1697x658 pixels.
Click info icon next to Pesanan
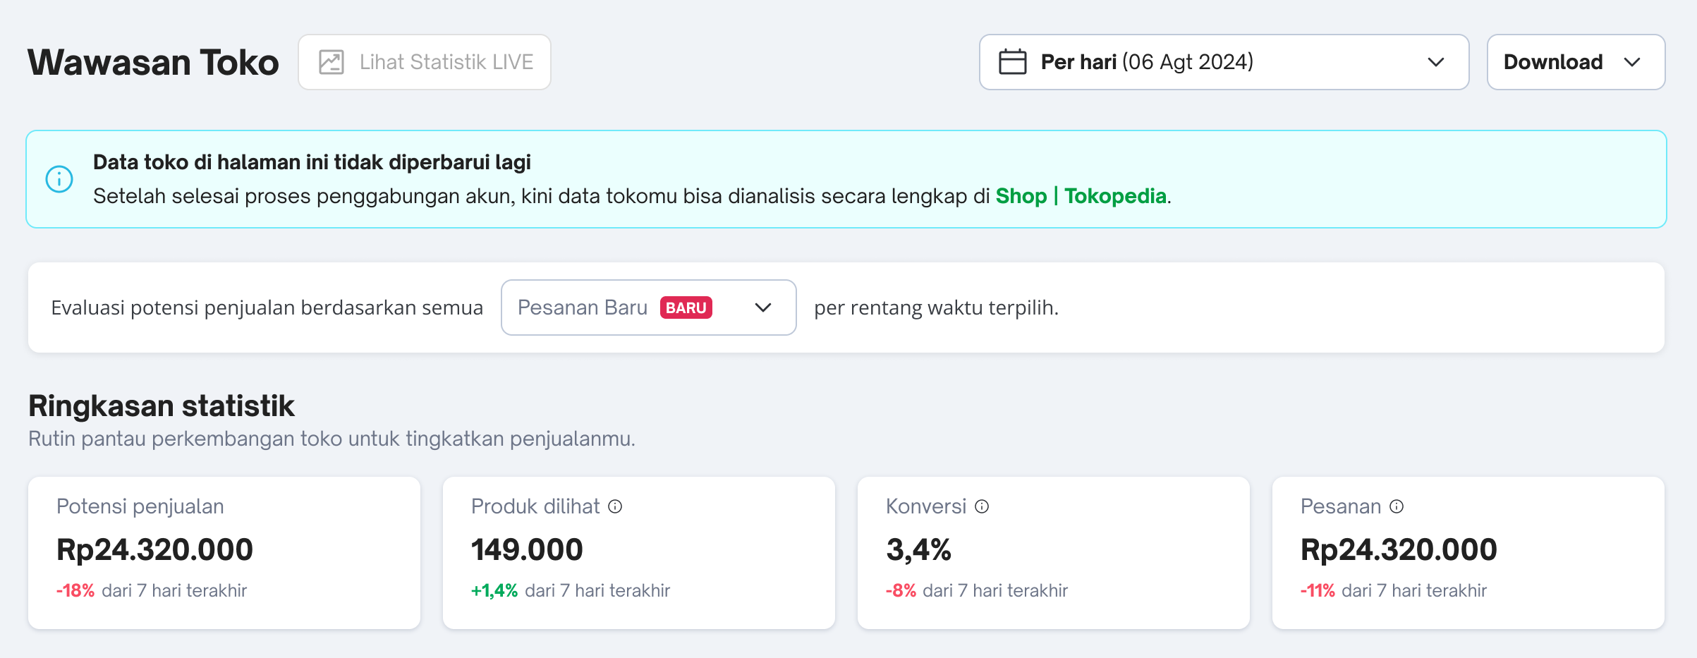(x=1397, y=506)
